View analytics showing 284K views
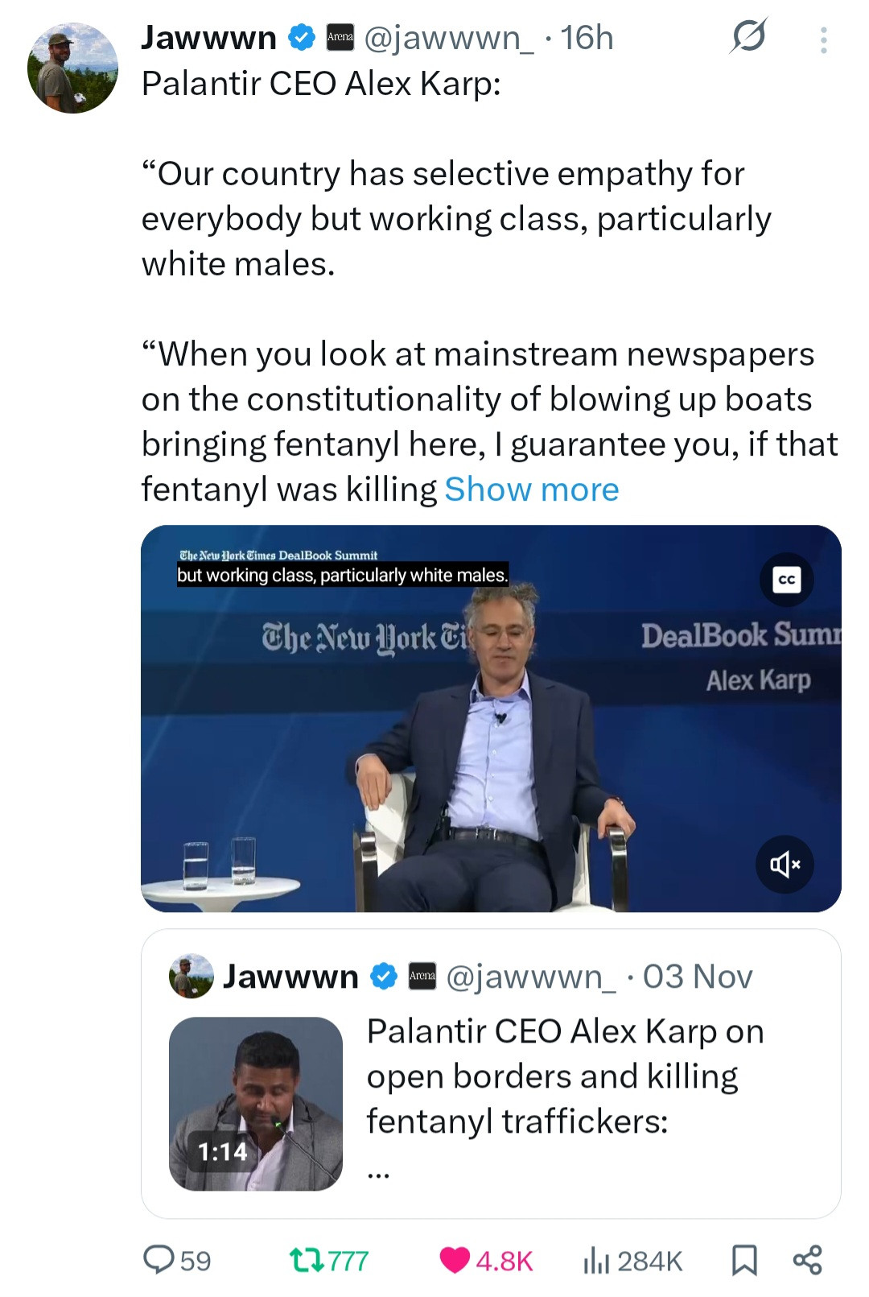This screenshot has height=1297, width=869. pos(594,1260)
